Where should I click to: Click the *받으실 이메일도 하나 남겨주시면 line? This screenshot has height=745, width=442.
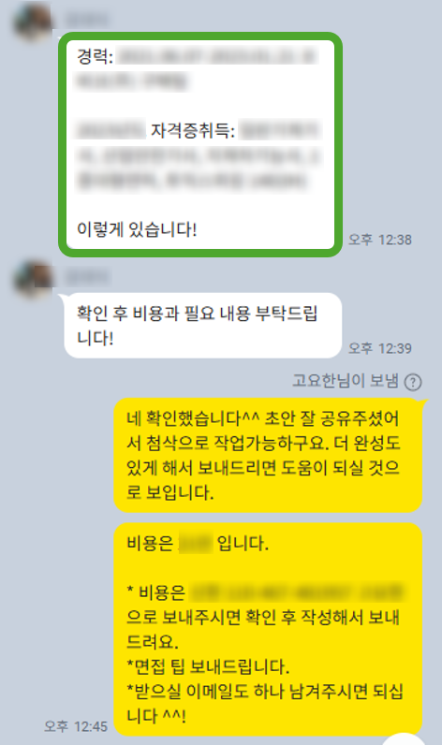pos(265,692)
